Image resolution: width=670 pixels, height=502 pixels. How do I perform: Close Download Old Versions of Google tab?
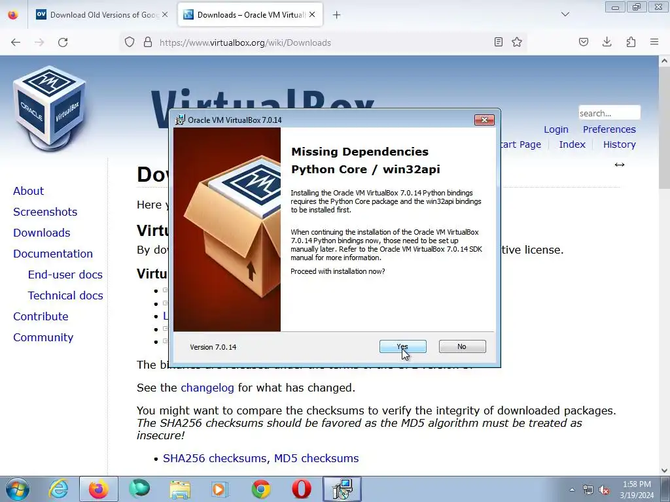(165, 14)
